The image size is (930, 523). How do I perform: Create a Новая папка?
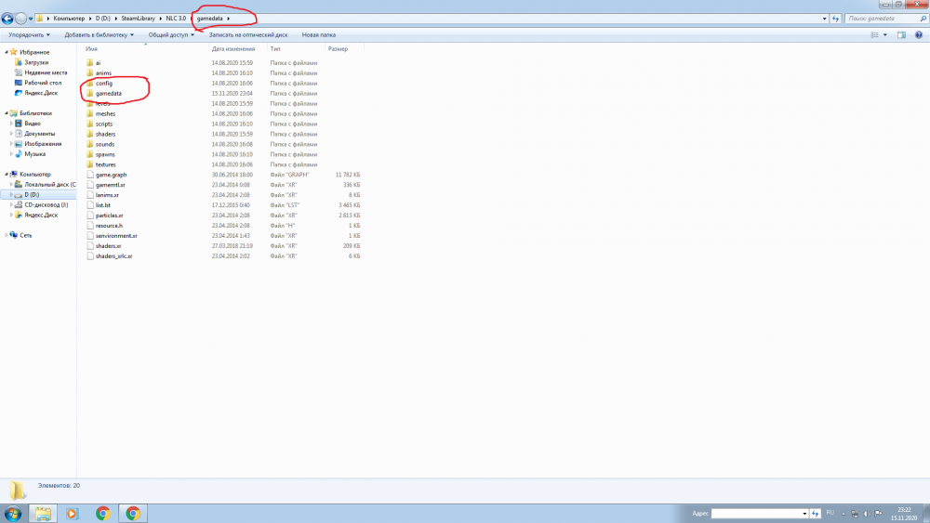(x=318, y=35)
